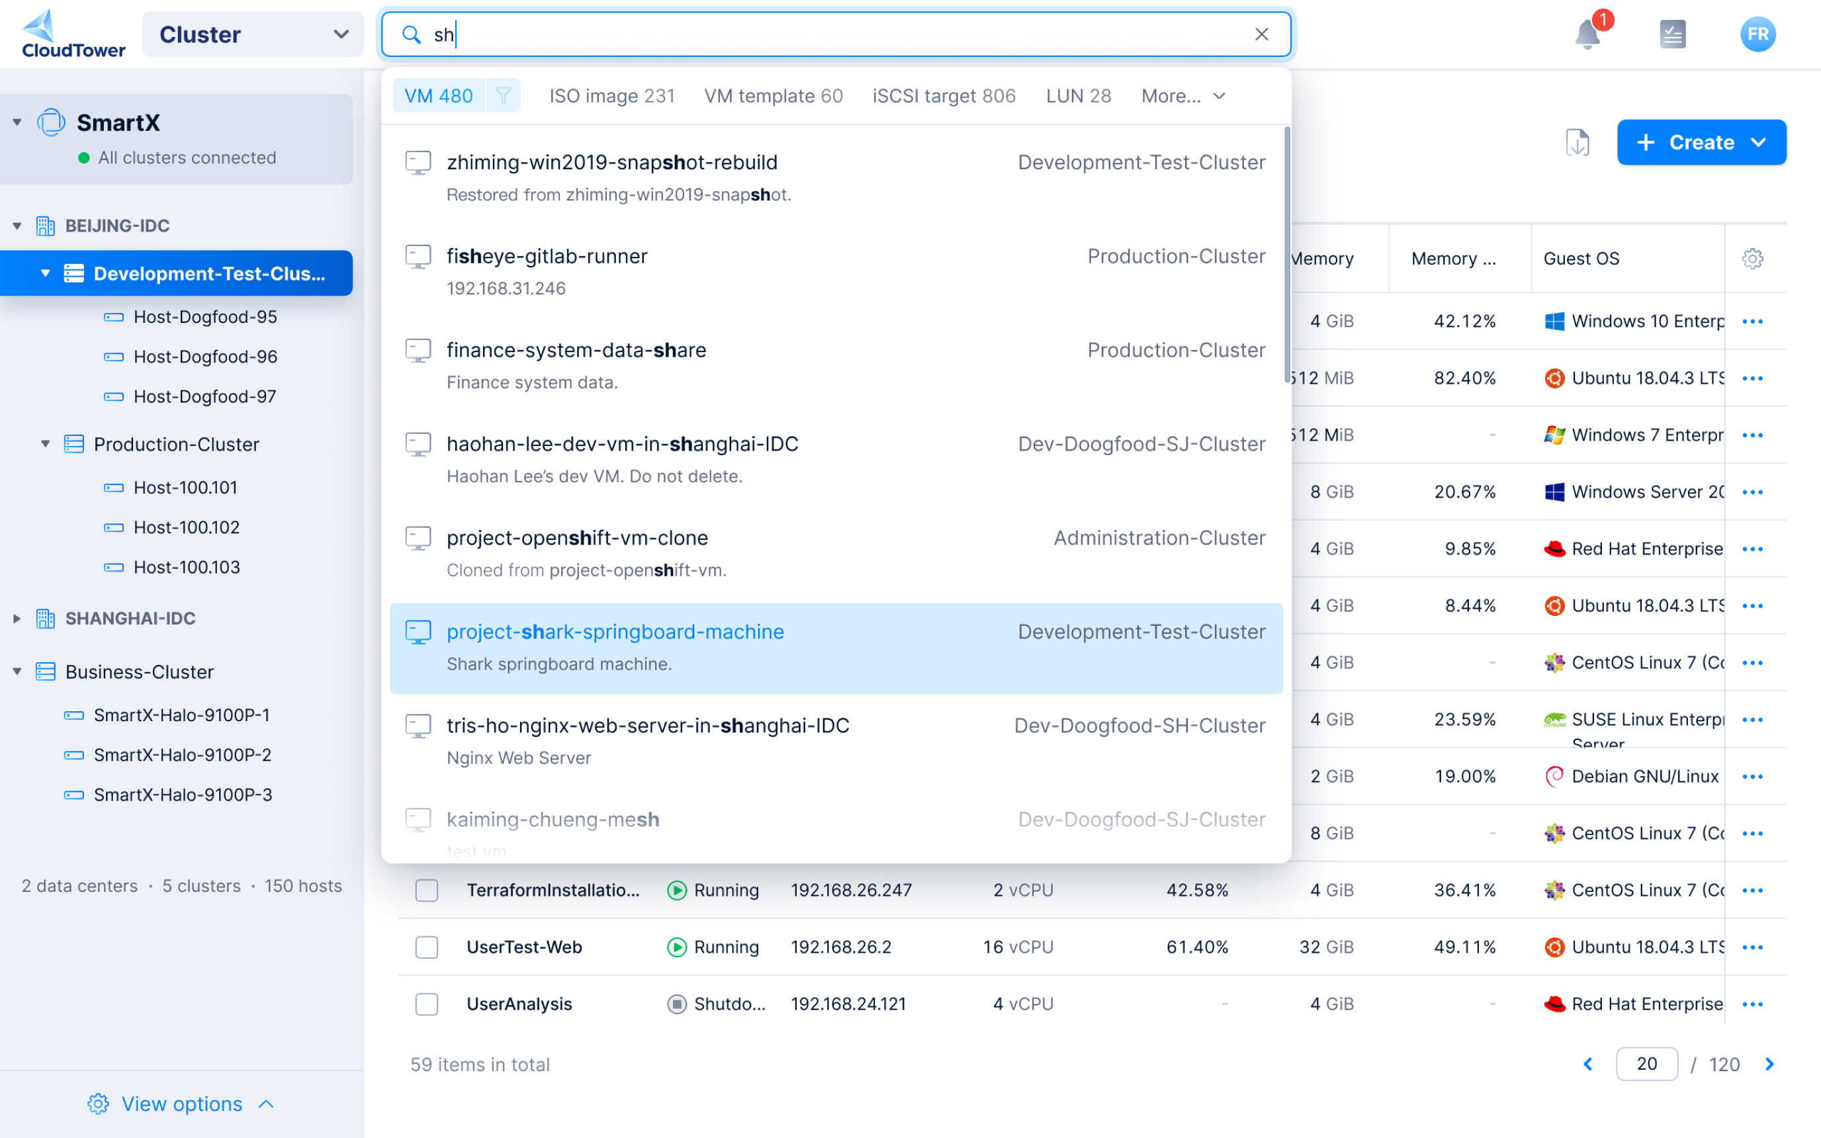The height and width of the screenshot is (1138, 1821).
Task: Select the UserTest-Web row checkbox
Action: point(427,947)
